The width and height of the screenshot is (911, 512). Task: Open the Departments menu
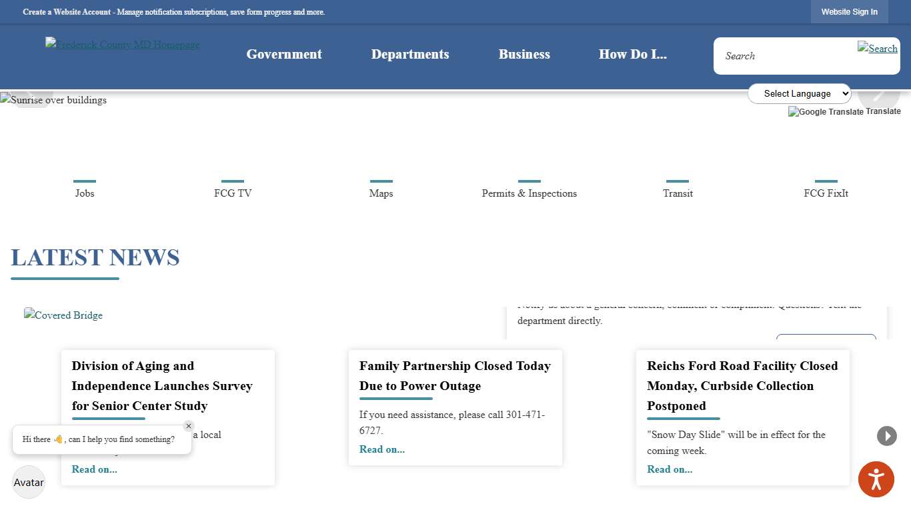410,55
